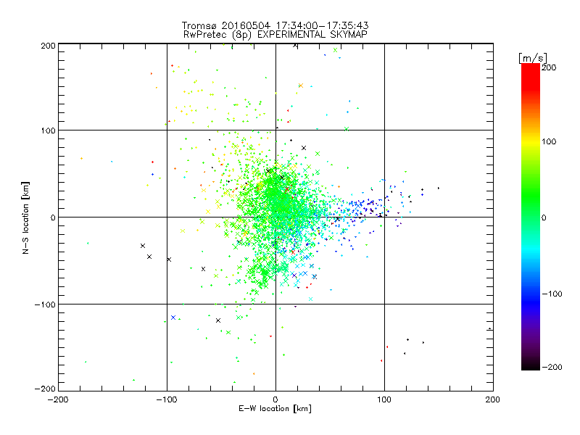This screenshot has height=435, width=580.
Task: Click the title line 'Tromsø 20160504 17:34:00-17:35:43'
Action: (x=275, y=25)
